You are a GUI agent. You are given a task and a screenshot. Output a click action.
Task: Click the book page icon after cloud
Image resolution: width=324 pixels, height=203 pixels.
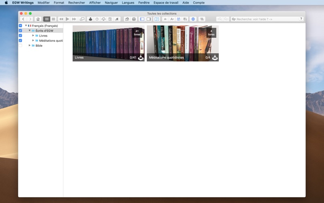[110, 19]
